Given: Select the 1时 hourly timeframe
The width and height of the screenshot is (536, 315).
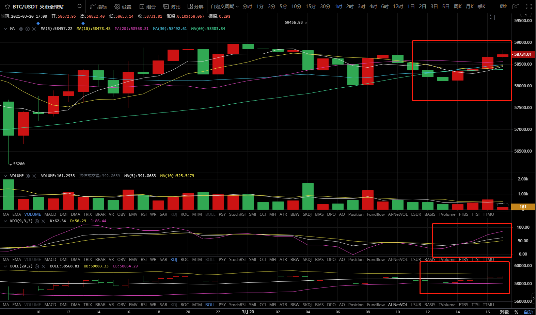Looking at the screenshot, I should pyautogui.click(x=338, y=6).
